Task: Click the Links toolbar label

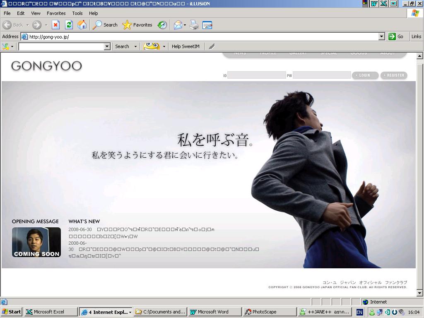Action: point(416,36)
